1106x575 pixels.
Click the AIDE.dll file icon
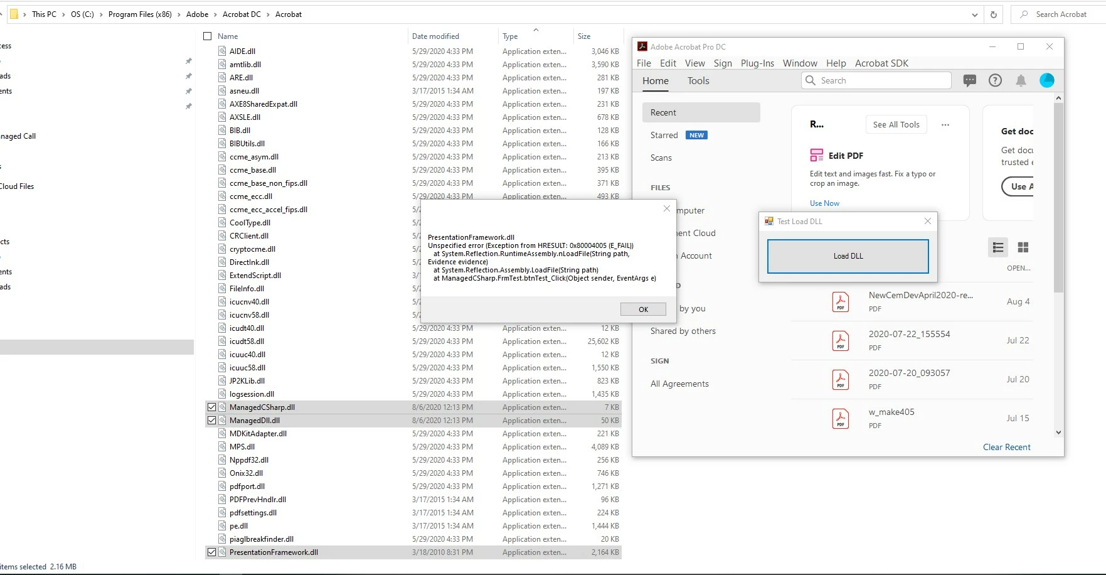point(222,51)
